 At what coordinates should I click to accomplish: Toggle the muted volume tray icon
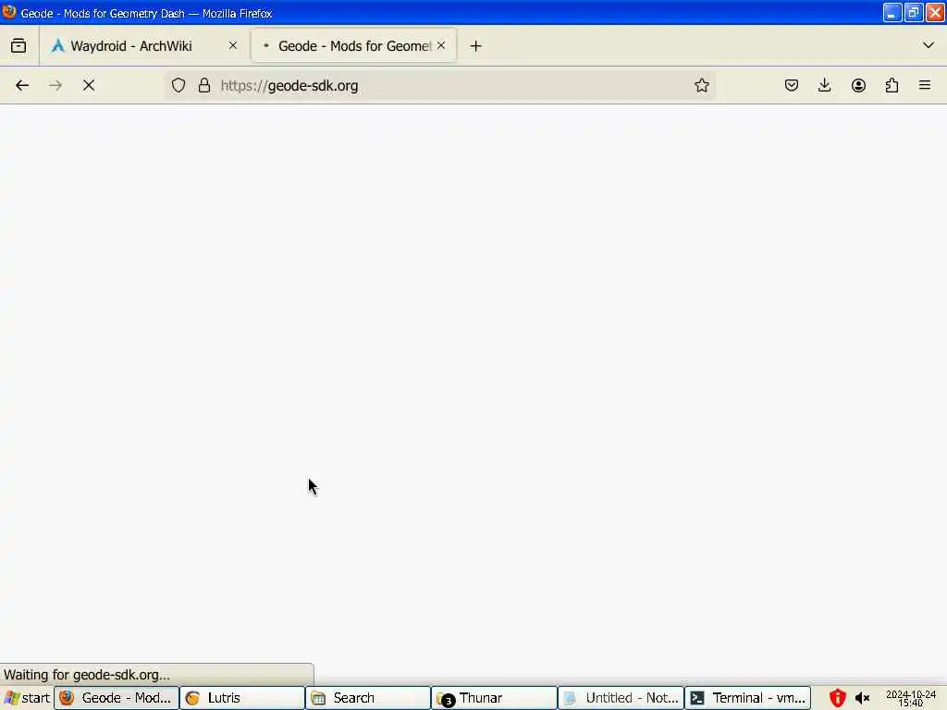[x=862, y=699]
